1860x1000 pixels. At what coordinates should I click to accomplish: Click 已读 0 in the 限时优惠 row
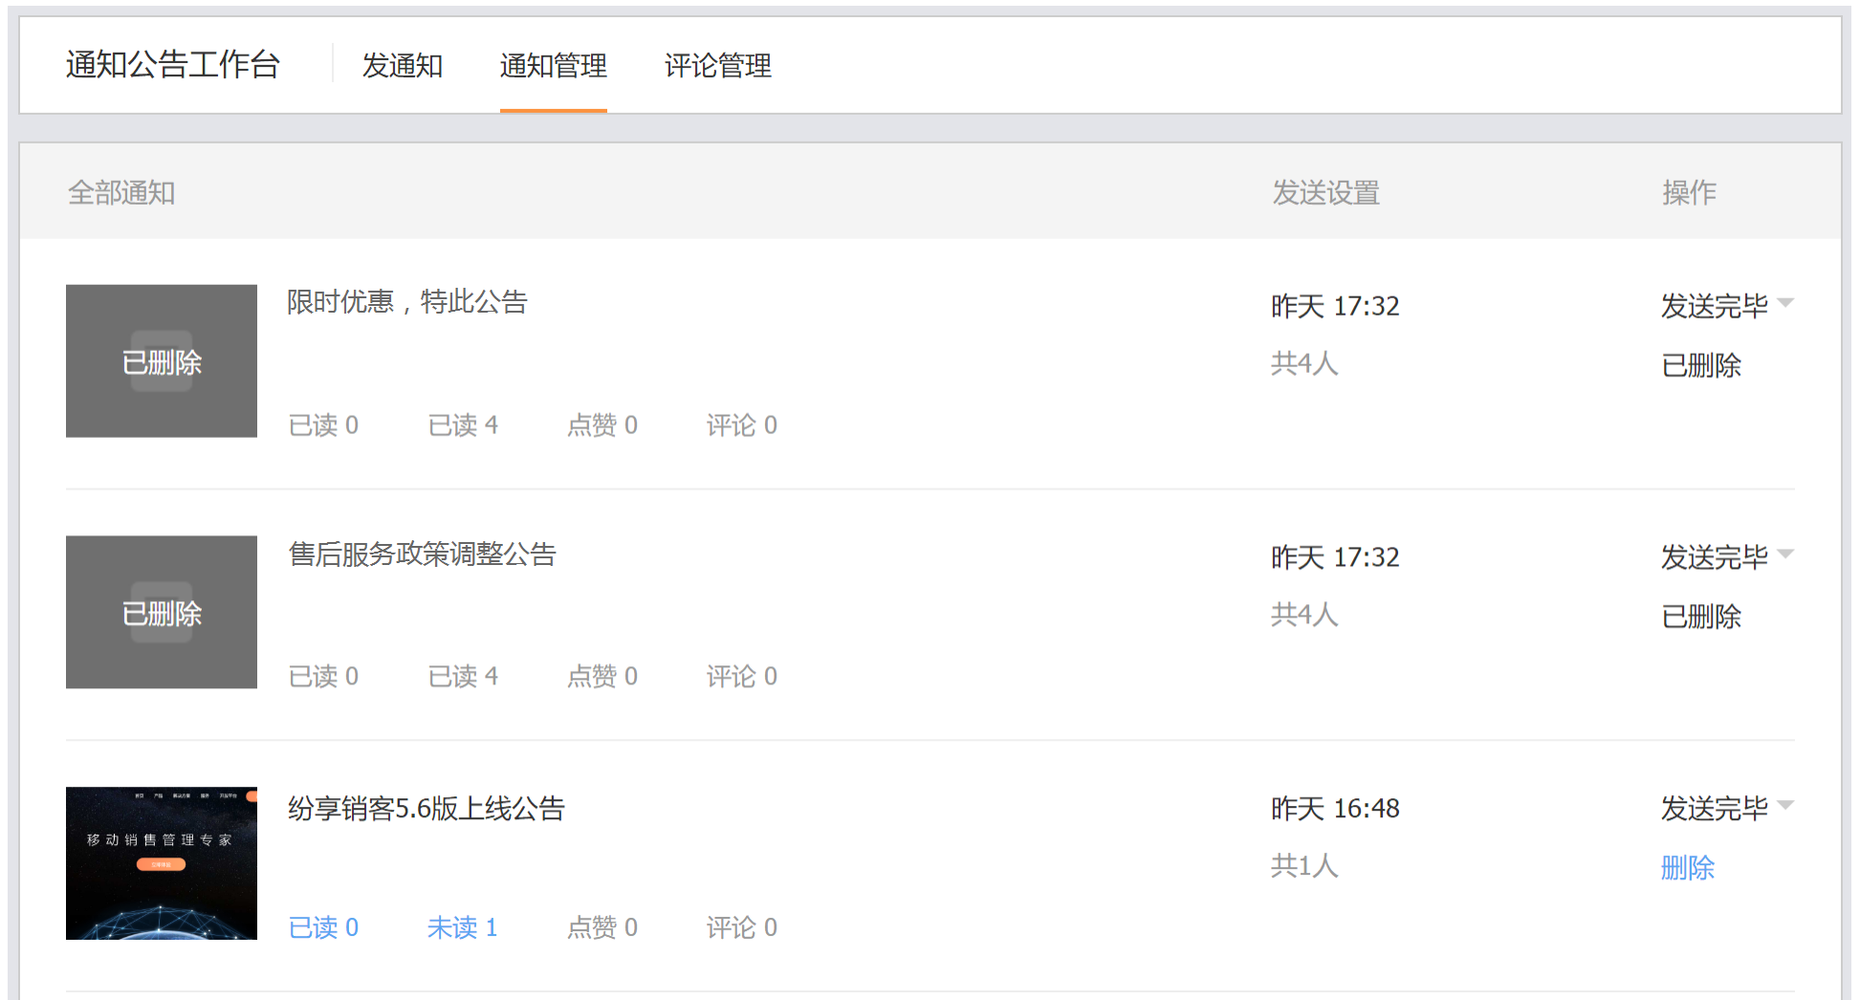(x=323, y=425)
